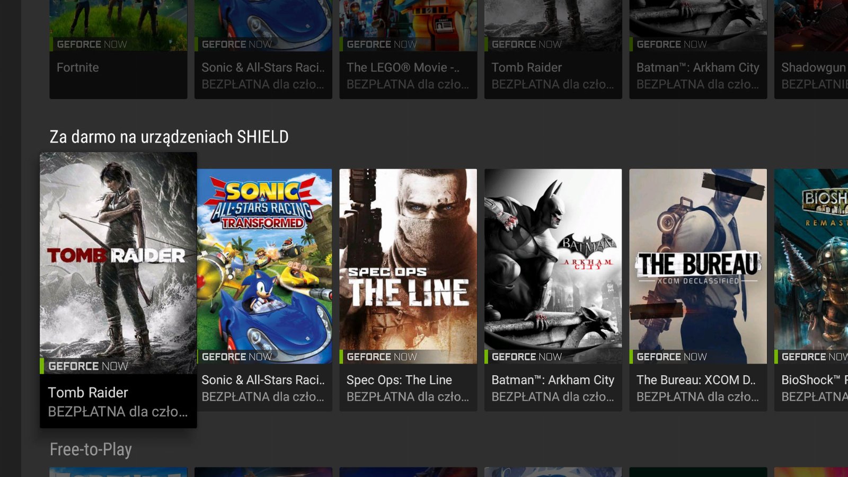The image size is (848, 477).
Task: Open Batman: Arkham City card in top row
Action: pyautogui.click(x=698, y=49)
